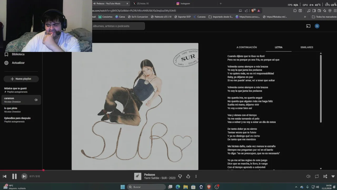Skip to the next track

pos(24,176)
